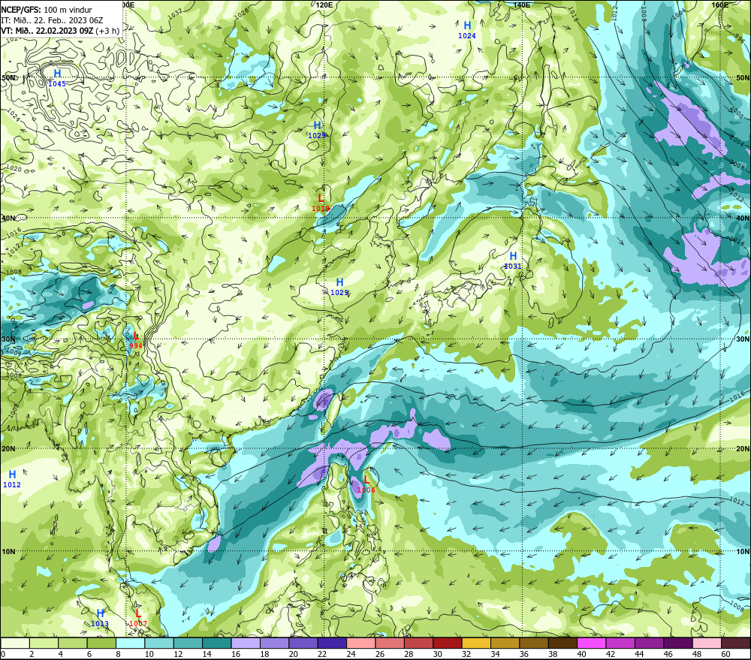
Task: Click the right-edge 10N latitude label
Action: click(x=743, y=551)
